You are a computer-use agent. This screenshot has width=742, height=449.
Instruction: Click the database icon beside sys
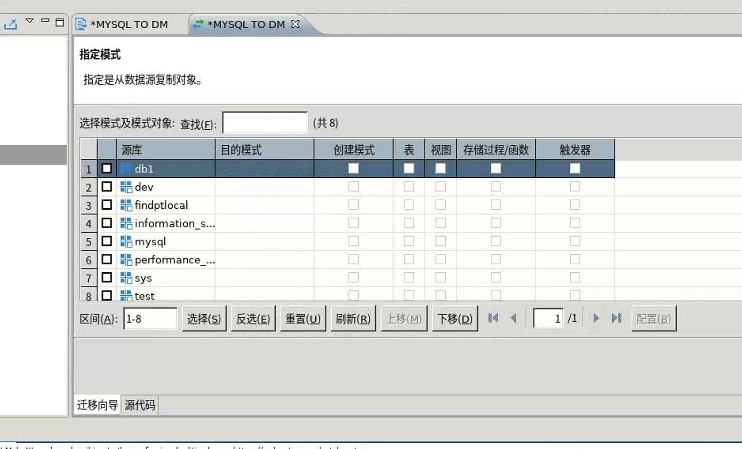pyautogui.click(x=126, y=278)
